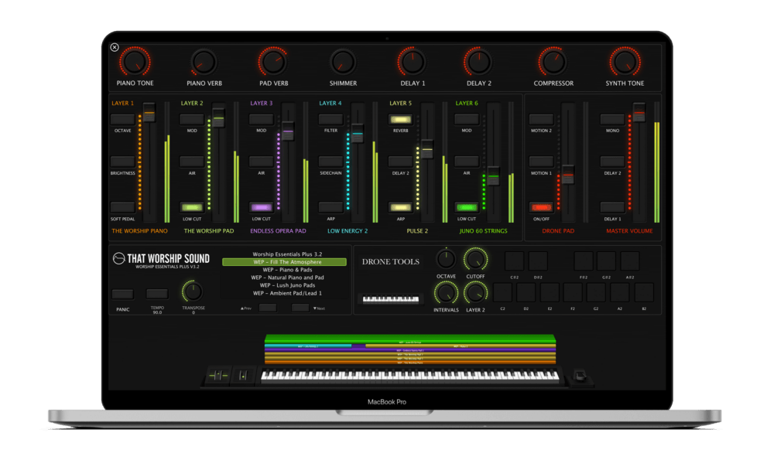The width and height of the screenshot is (774, 460).
Task: Toggle LOW CUT on Layer 2
Action: [191, 207]
